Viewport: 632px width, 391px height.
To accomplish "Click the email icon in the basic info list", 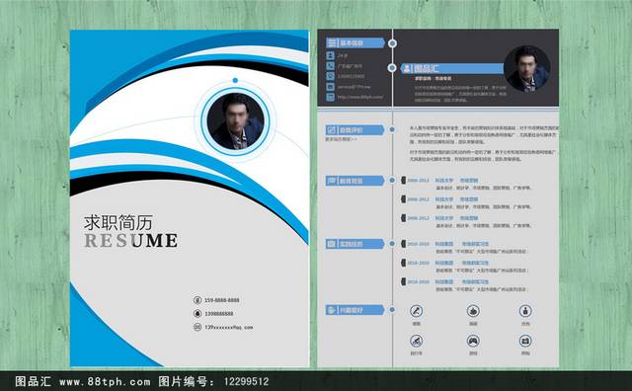I will pos(330,87).
